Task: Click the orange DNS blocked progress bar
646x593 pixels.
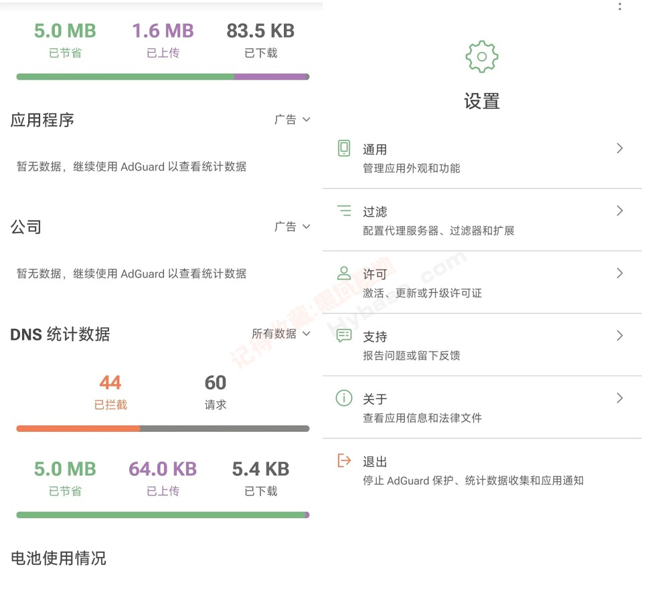Action: 78,429
